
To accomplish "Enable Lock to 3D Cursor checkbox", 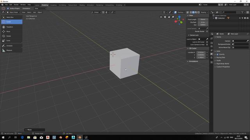I will [207, 42].
